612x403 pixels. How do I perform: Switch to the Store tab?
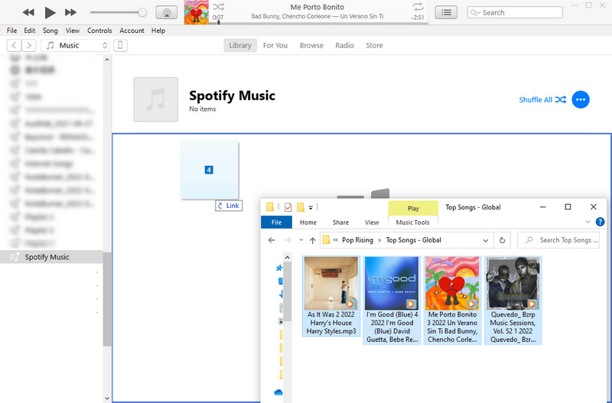[x=374, y=45]
